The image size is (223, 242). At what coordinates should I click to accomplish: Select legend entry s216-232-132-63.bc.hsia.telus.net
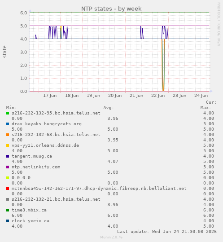click(x=56, y=135)
